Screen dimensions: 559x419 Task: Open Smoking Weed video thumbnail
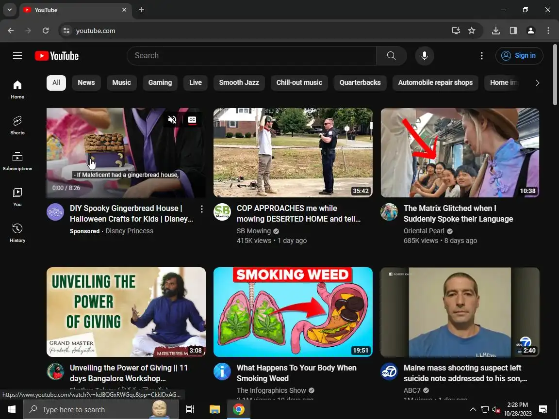[293, 312]
